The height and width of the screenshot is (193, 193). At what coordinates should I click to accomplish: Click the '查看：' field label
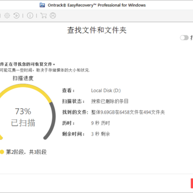coord(68,91)
